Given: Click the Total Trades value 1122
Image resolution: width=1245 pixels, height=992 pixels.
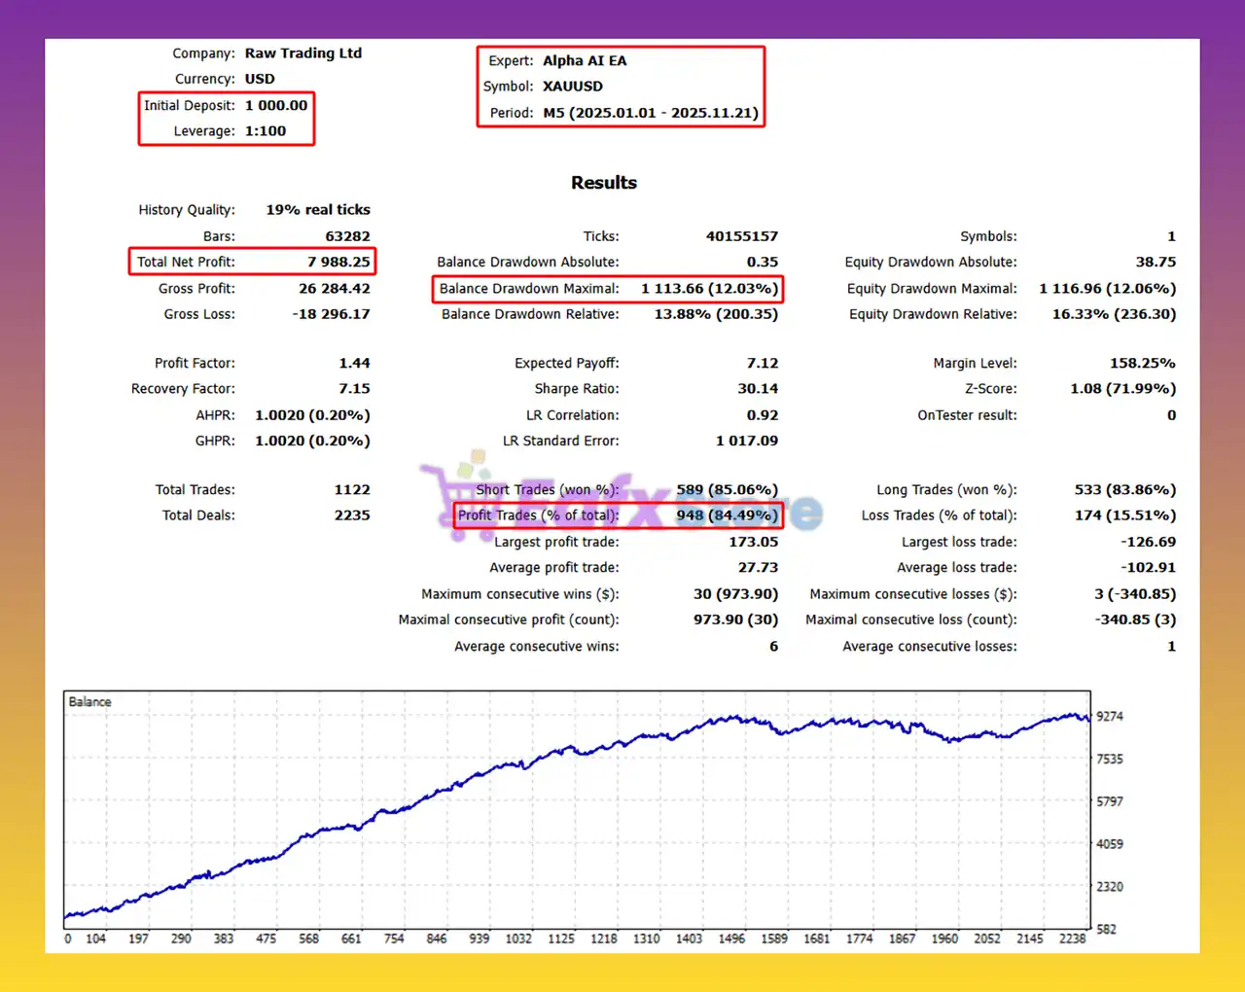Looking at the screenshot, I should tap(351, 489).
